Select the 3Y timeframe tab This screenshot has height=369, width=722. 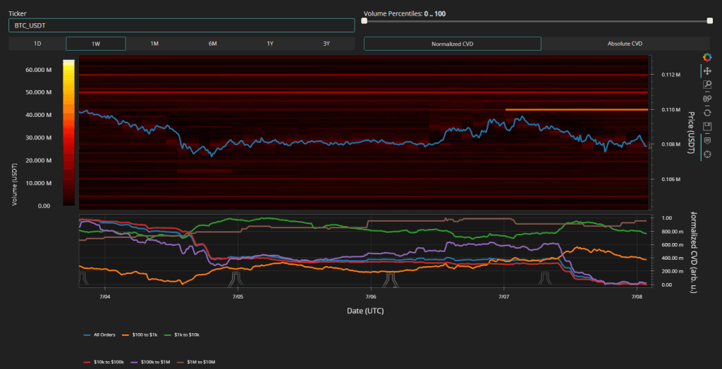pyautogui.click(x=326, y=44)
